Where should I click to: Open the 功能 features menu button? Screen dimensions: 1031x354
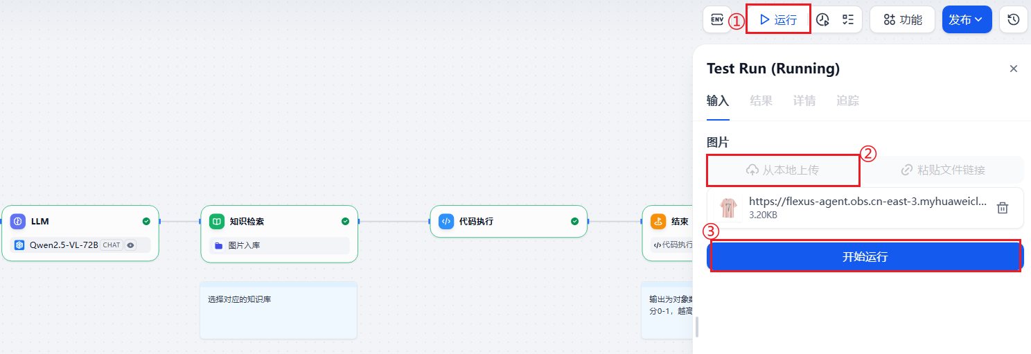pyautogui.click(x=902, y=19)
